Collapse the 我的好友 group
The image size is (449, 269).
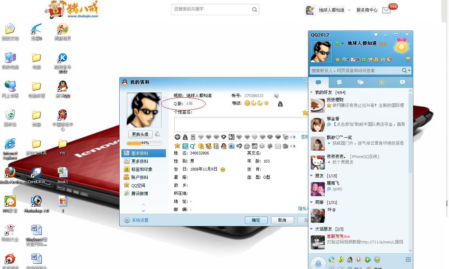[x=311, y=92]
